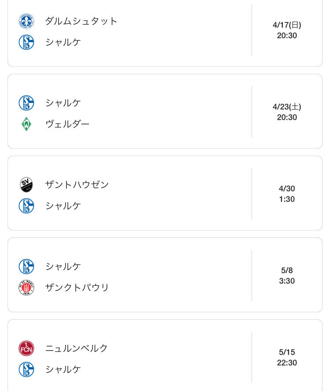Click the ニュルンベルク team name

click(77, 348)
